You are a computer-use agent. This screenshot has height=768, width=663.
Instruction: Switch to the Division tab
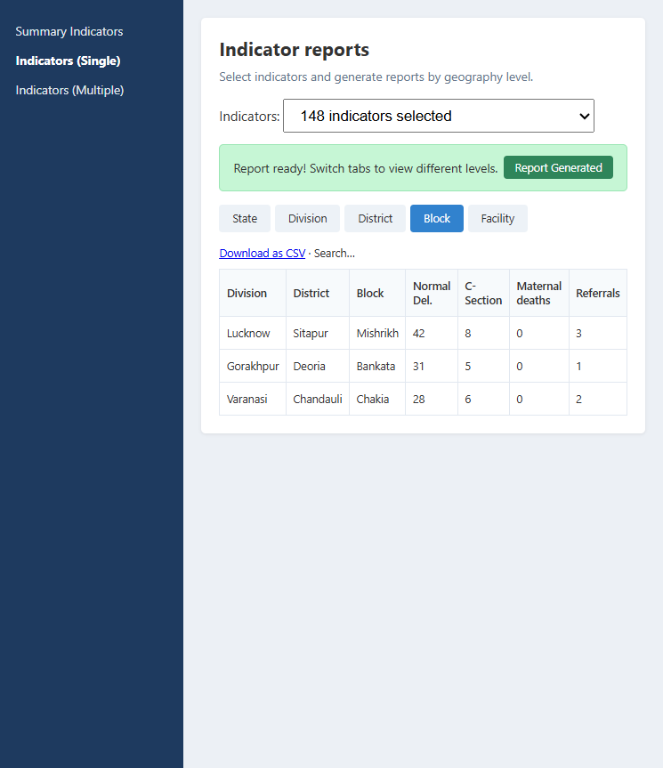(308, 218)
